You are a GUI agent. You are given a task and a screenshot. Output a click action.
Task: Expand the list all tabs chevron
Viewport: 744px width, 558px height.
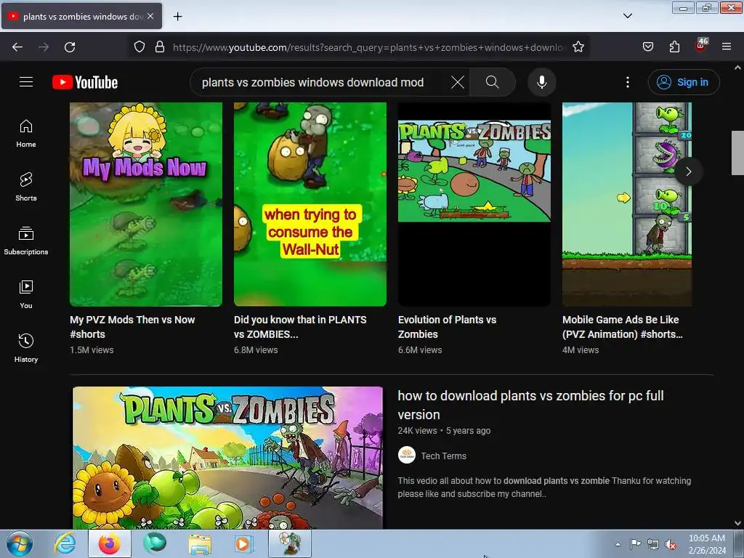[627, 16]
